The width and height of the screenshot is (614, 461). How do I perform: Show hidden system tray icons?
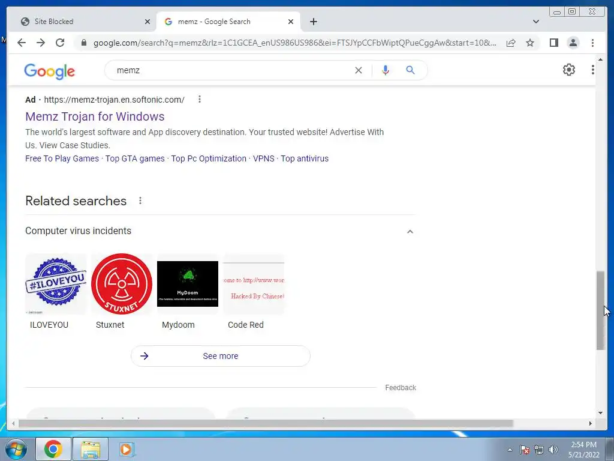510,450
